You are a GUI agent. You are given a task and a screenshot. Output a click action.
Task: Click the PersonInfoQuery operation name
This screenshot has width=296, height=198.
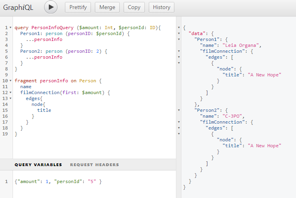click(x=52, y=28)
